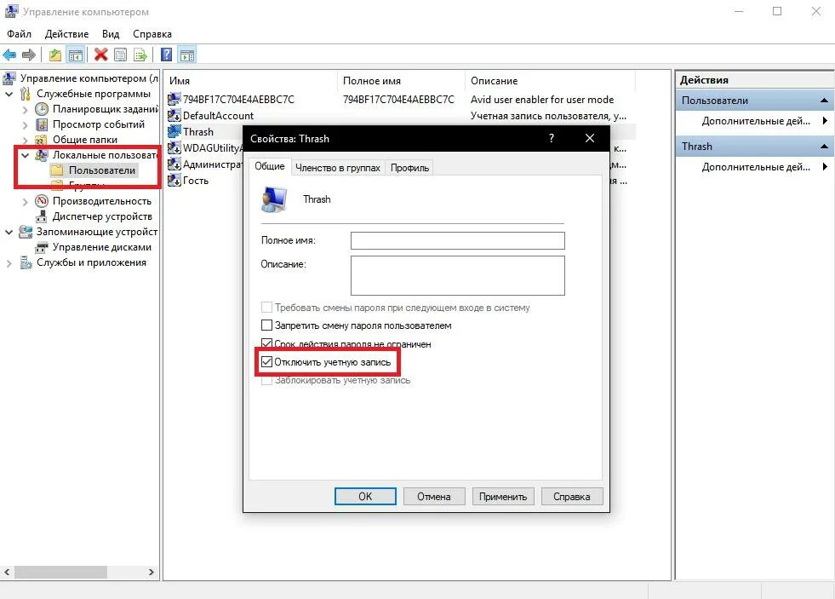Focus the Полное имя input field
Screen dimensions: 835x599
pos(457,240)
